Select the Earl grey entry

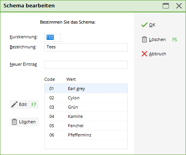[86, 89]
